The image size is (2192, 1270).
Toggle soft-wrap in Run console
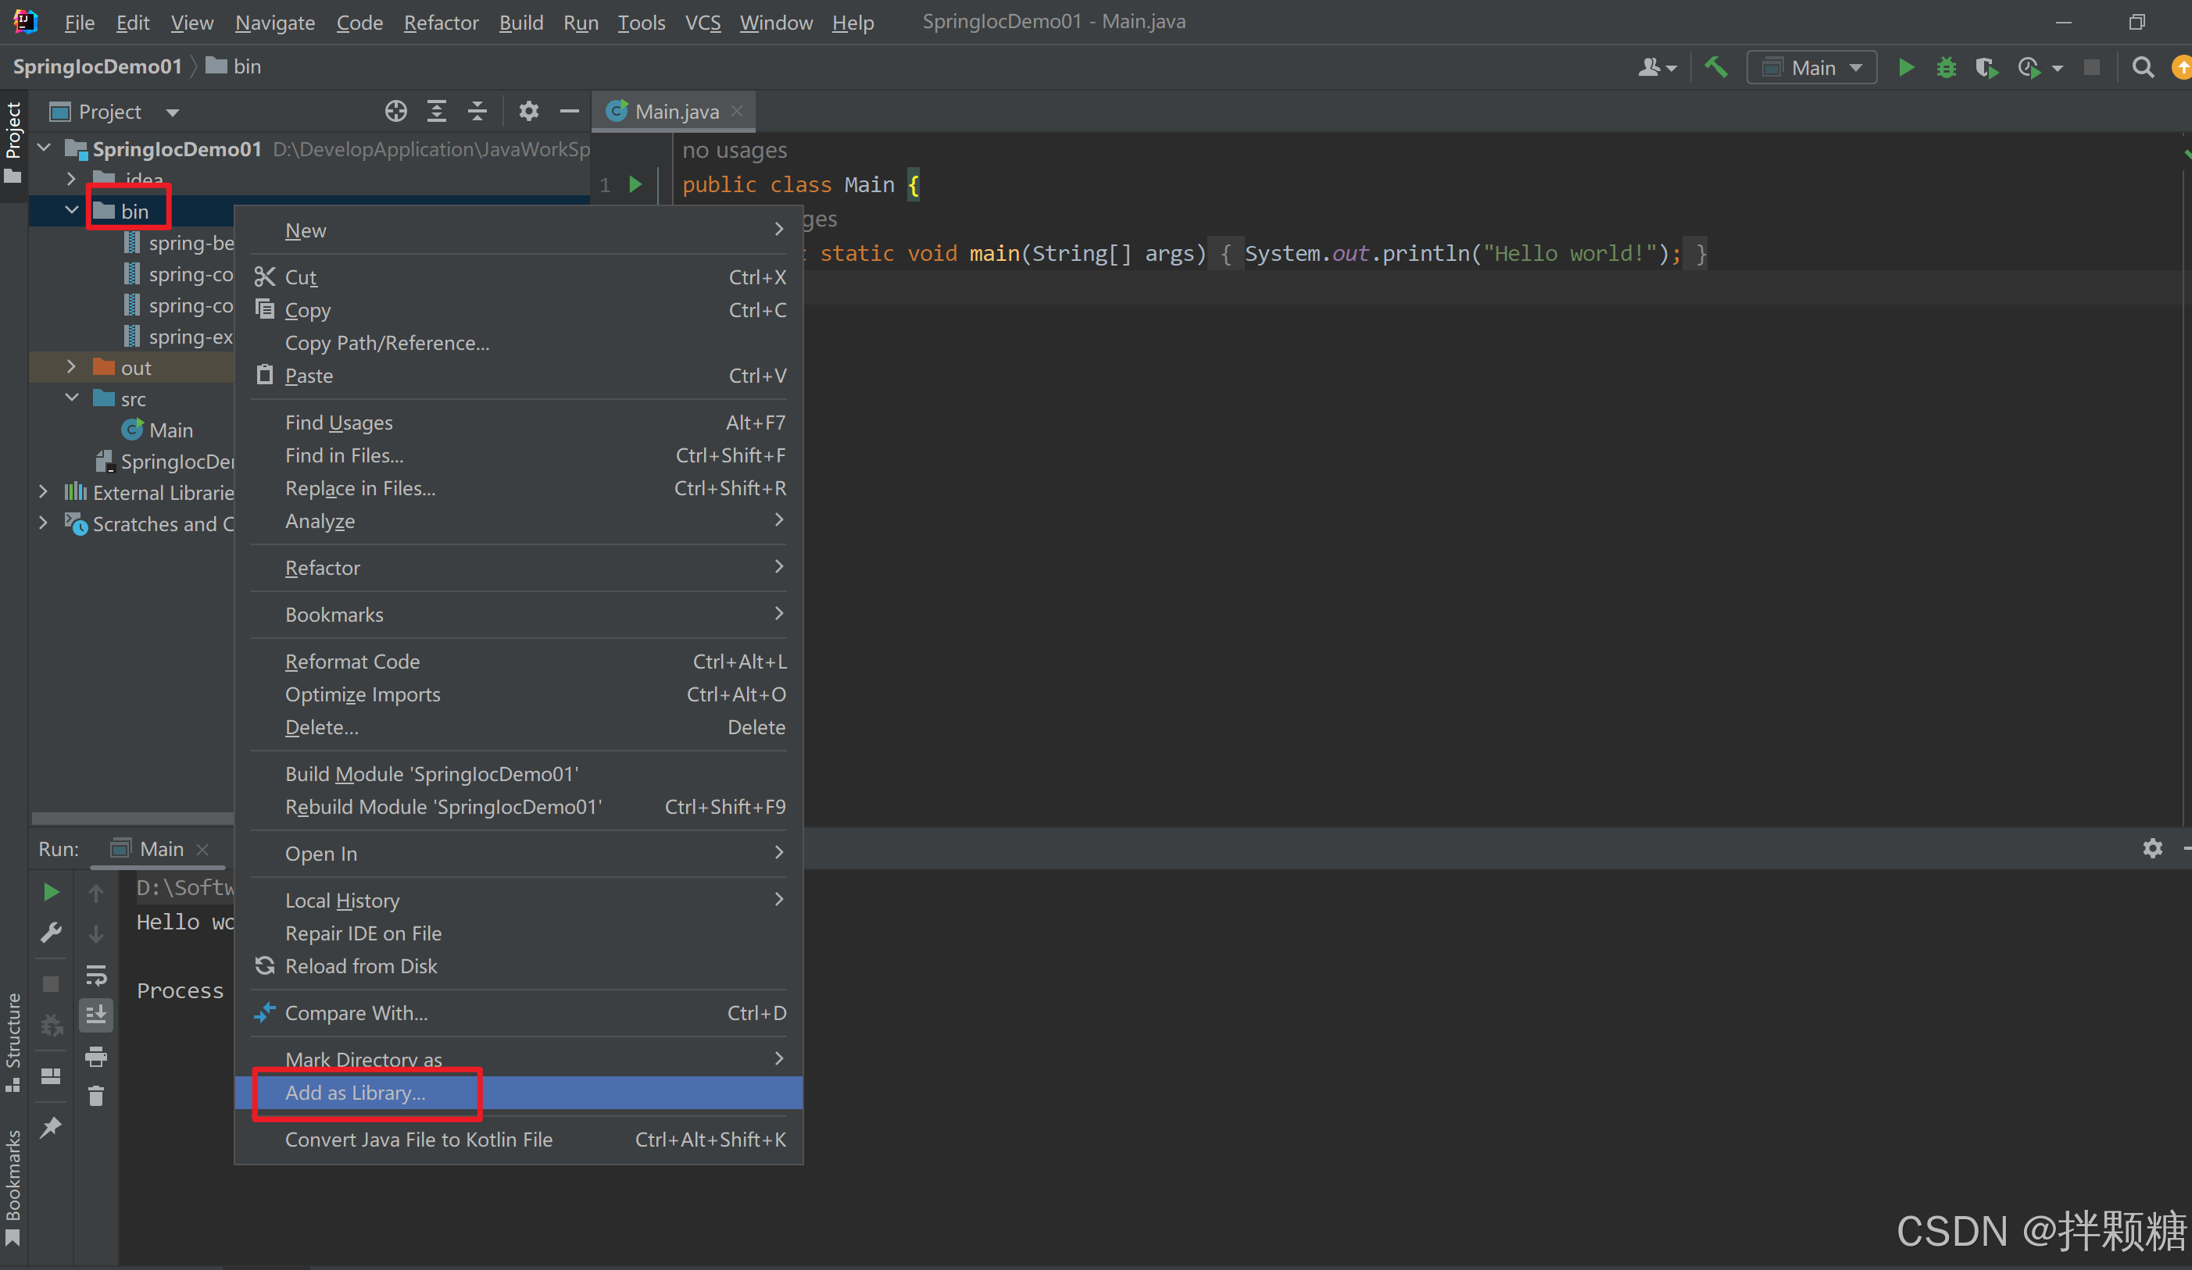(95, 976)
